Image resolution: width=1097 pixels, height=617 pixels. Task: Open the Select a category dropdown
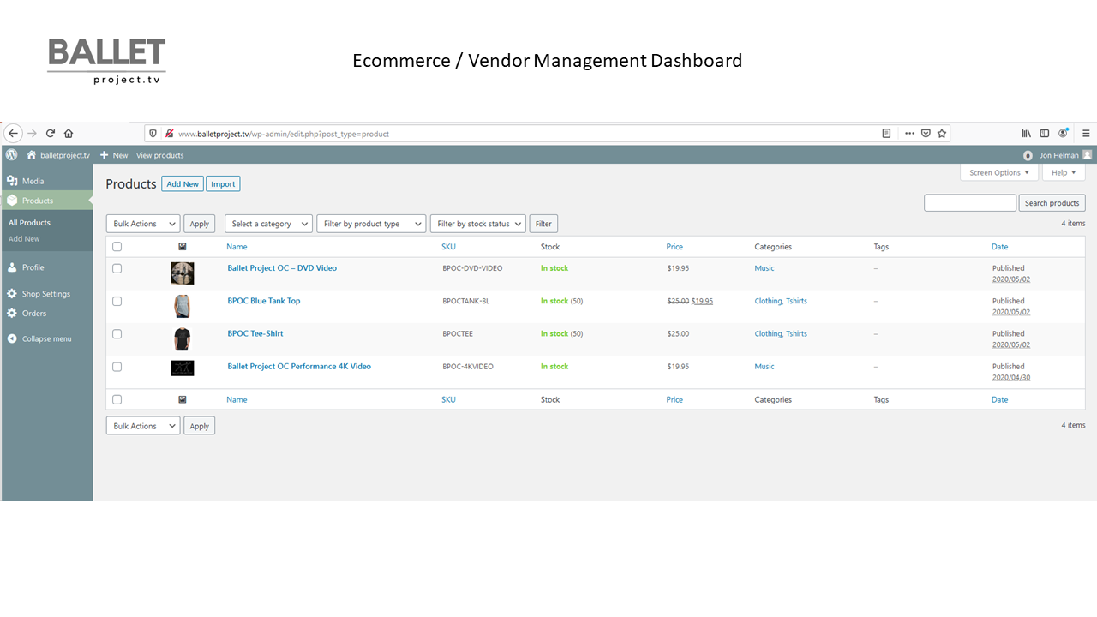(268, 224)
